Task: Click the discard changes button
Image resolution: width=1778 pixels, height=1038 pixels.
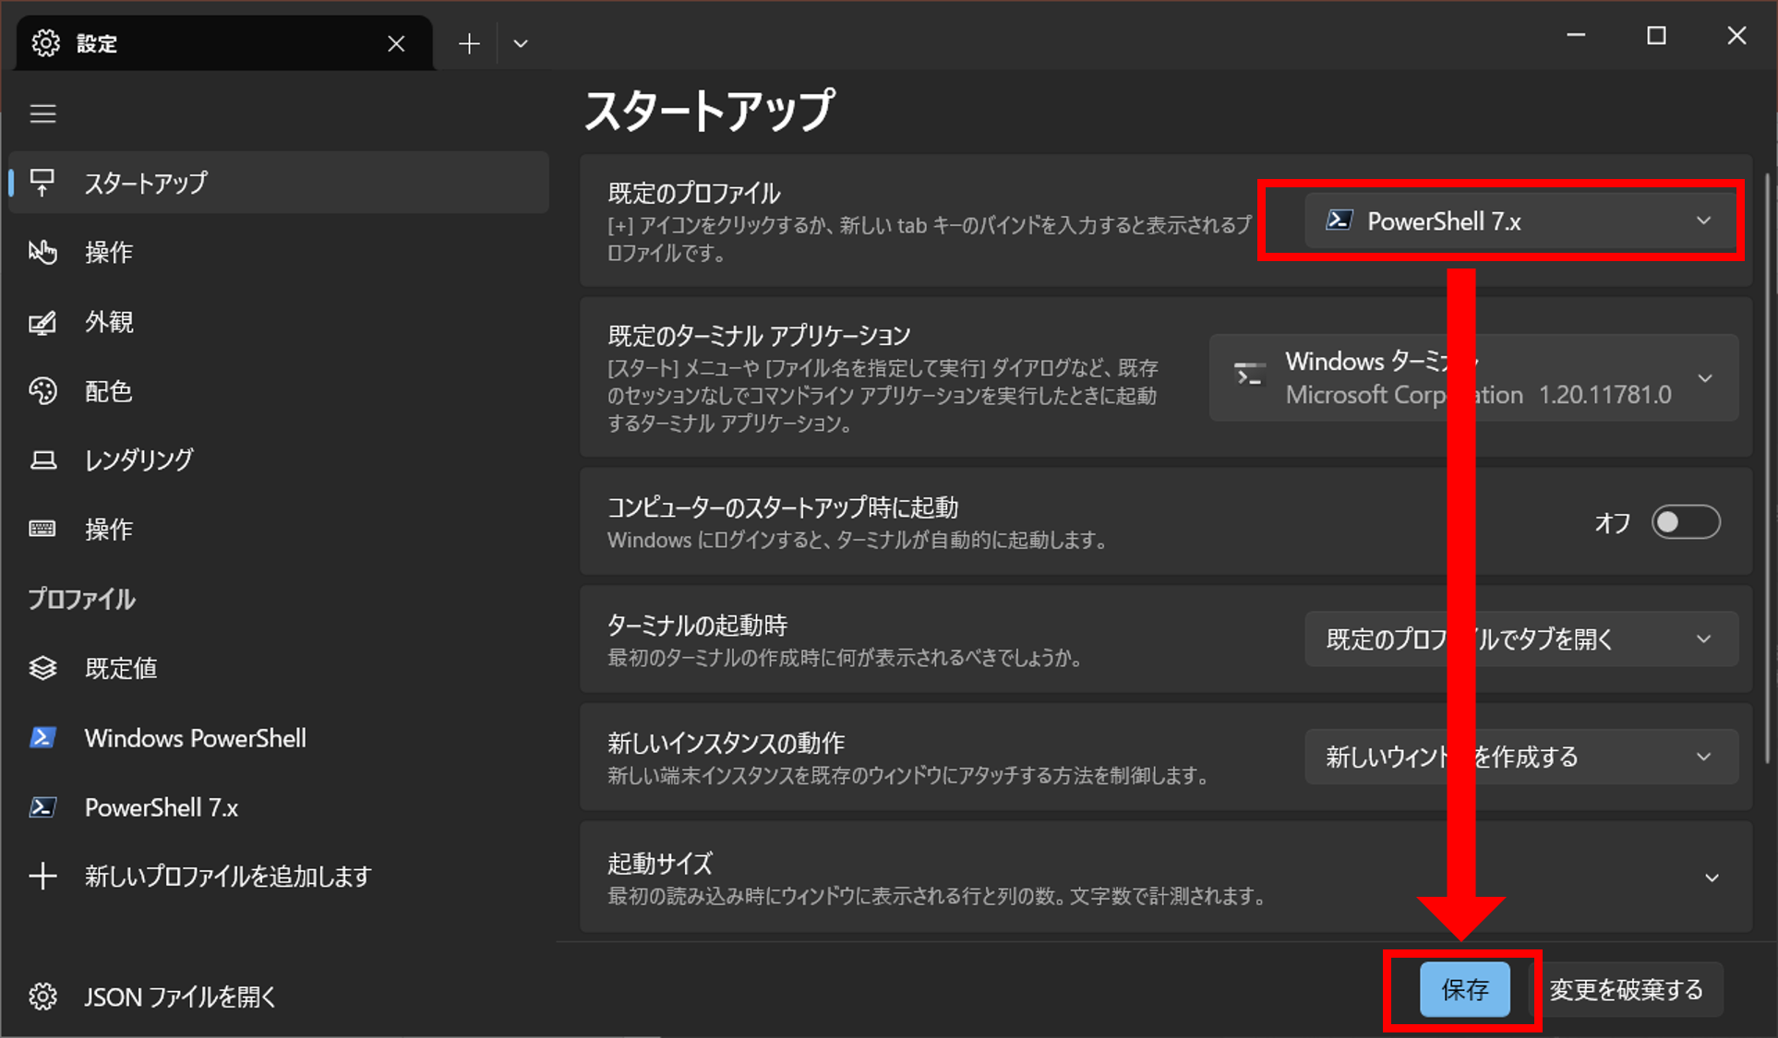Action: point(1626,990)
